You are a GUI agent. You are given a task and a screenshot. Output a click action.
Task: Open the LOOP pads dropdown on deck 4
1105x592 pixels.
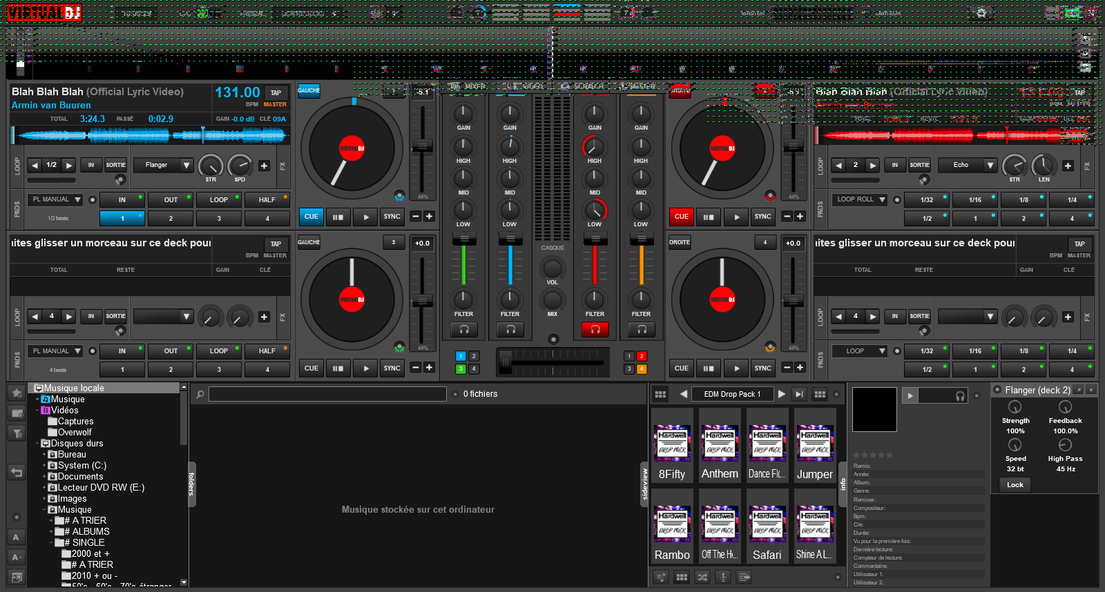click(x=860, y=351)
